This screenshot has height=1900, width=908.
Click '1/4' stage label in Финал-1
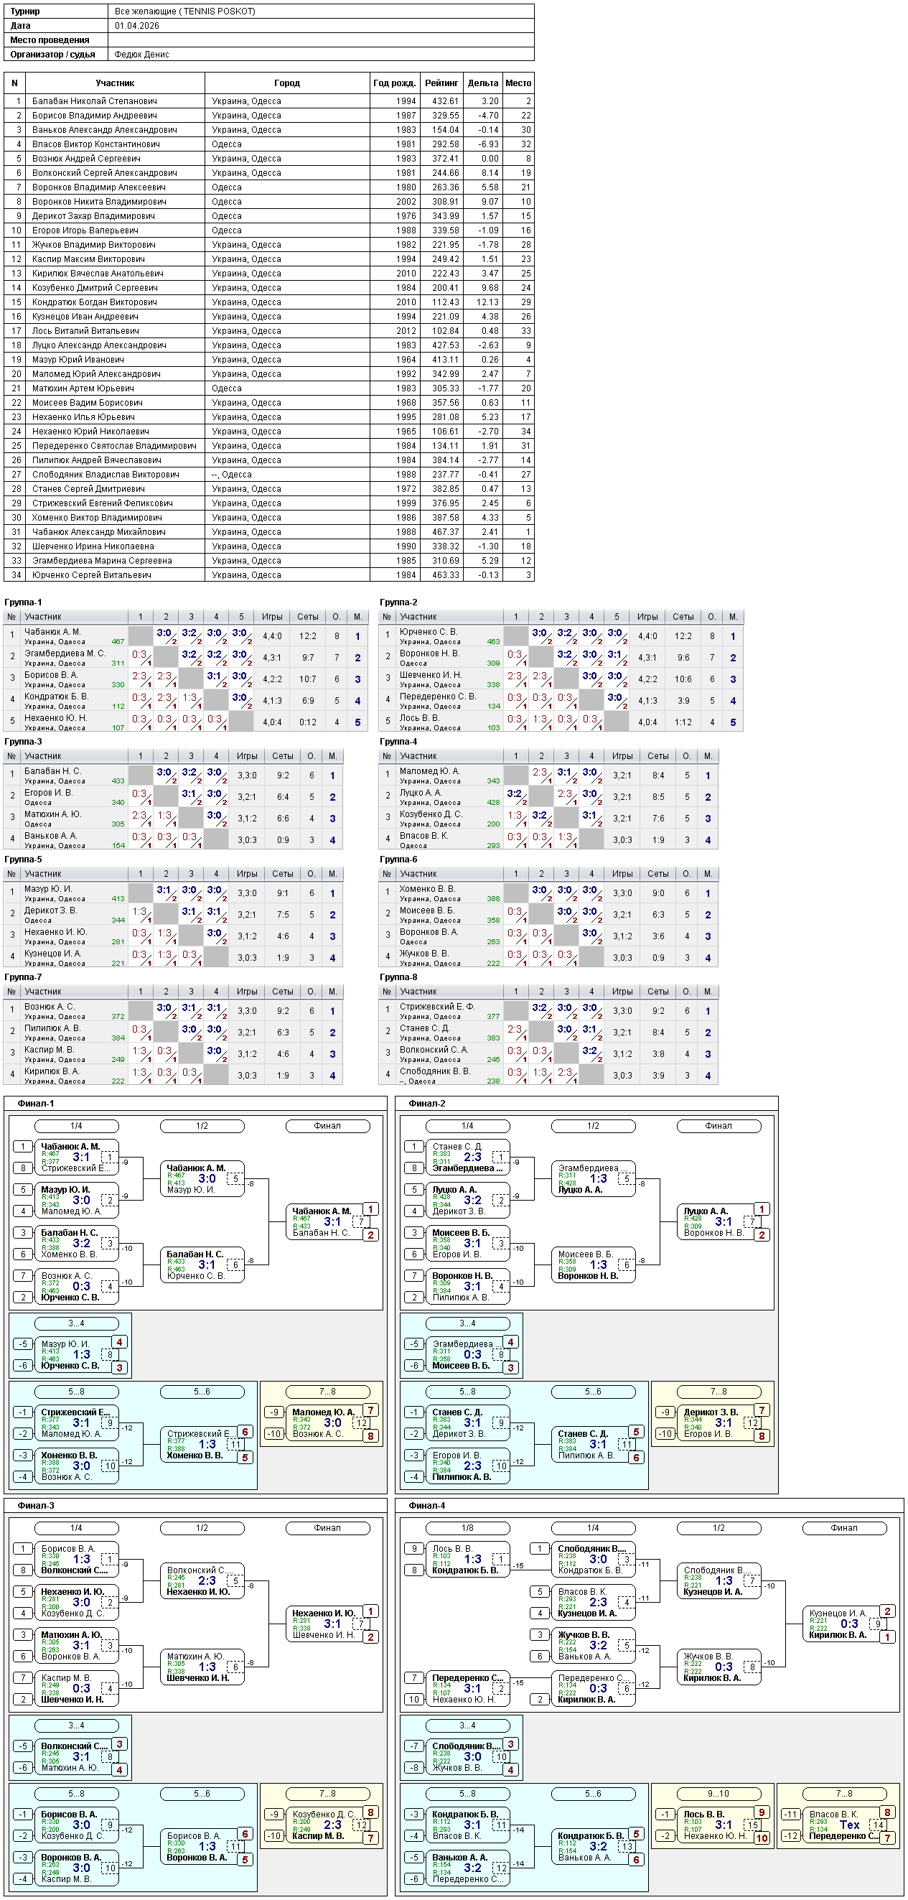77,1126
